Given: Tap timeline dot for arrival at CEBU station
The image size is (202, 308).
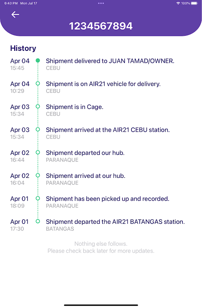Looking at the screenshot, I should (38, 130).
